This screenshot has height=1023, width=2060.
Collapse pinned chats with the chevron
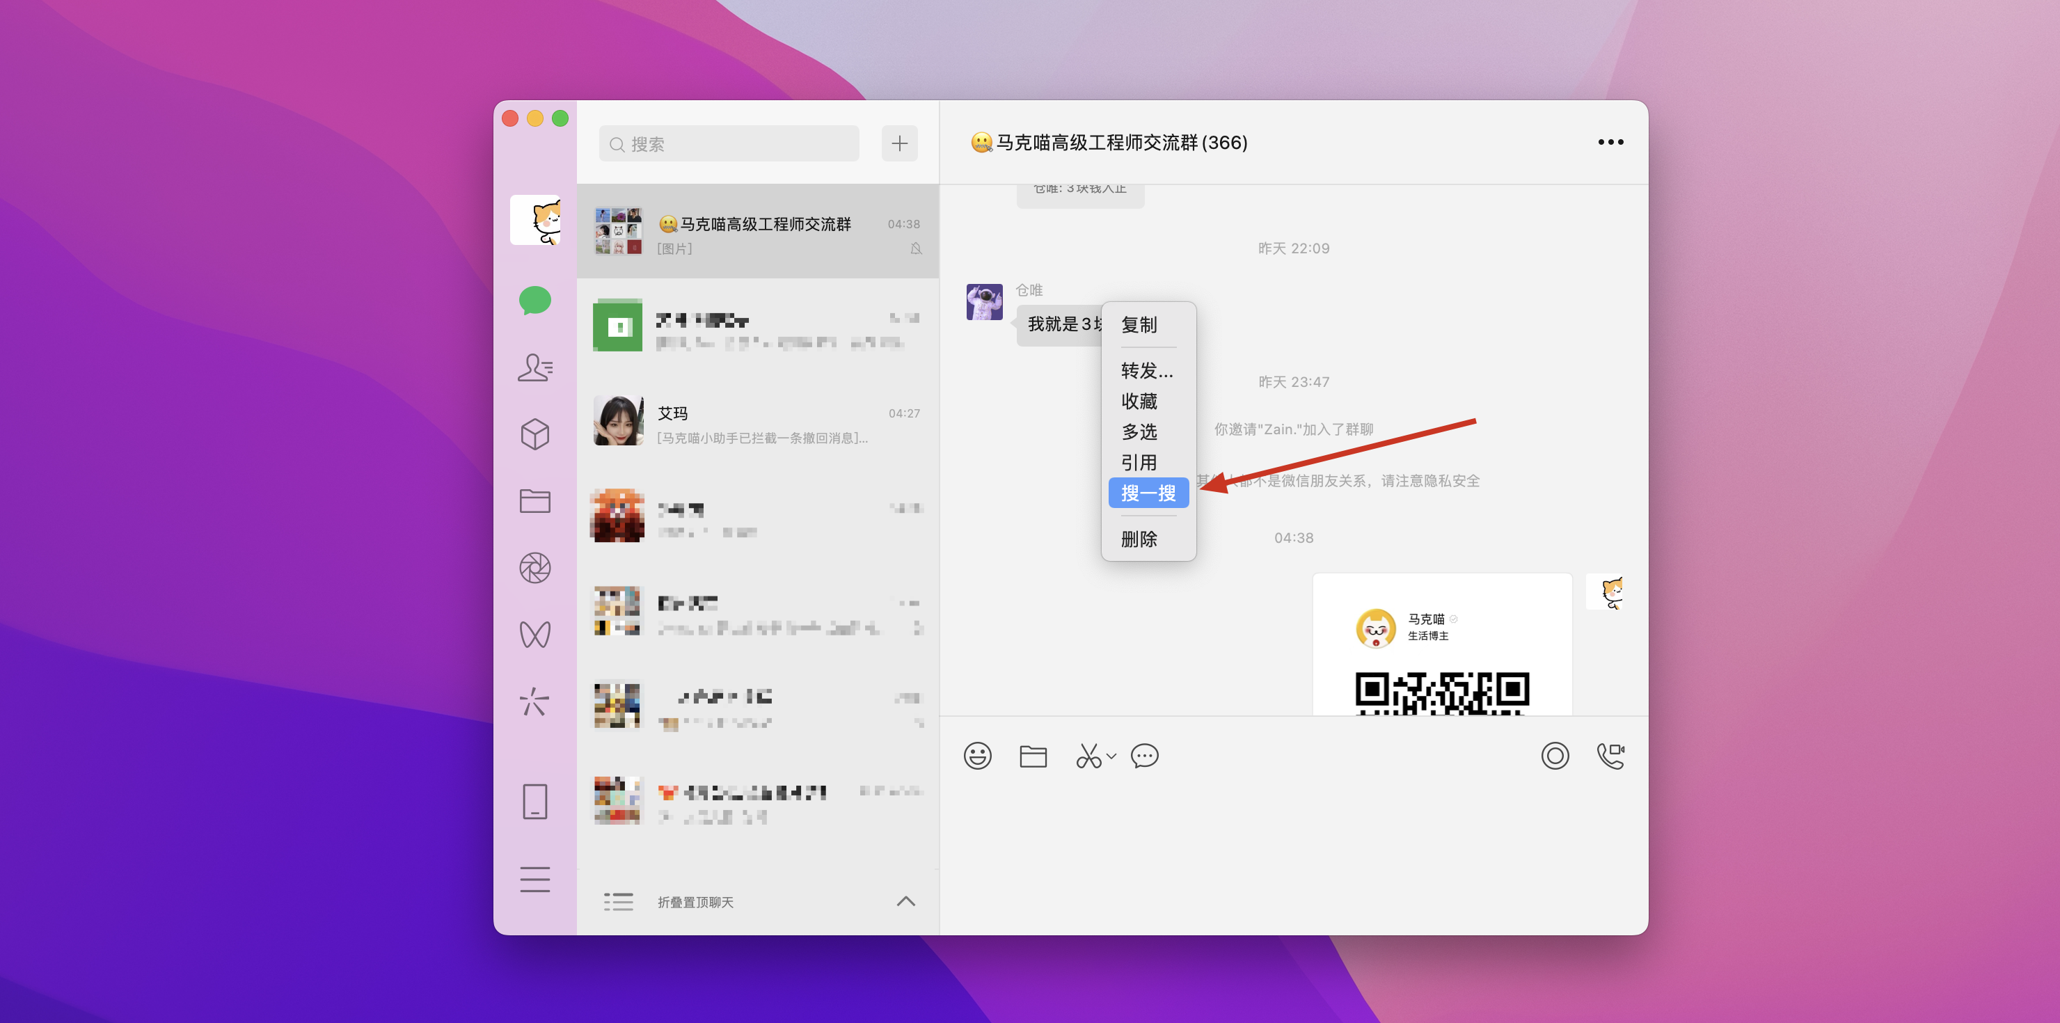(x=905, y=901)
